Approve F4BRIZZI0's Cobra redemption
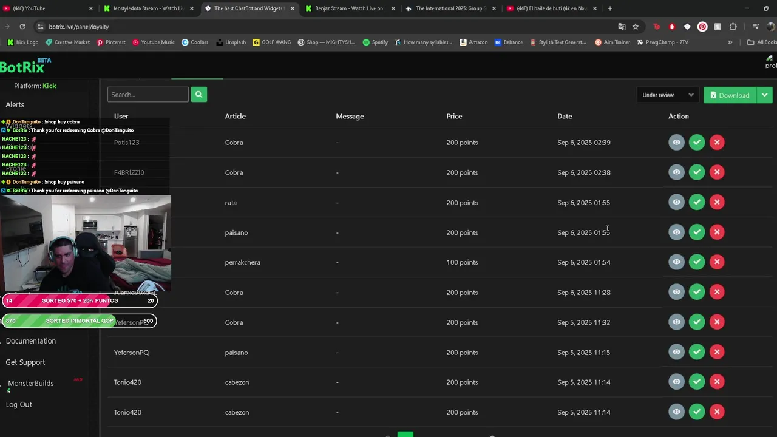777x437 pixels. click(697, 172)
